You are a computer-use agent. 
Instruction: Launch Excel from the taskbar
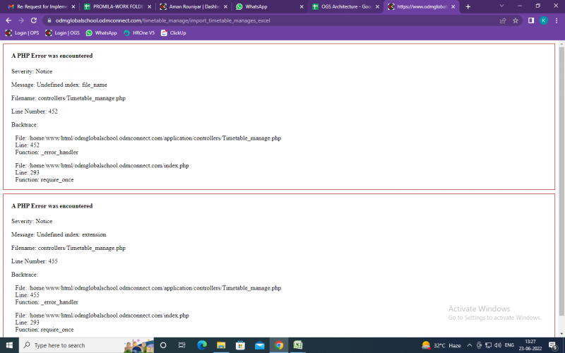[x=298, y=345]
